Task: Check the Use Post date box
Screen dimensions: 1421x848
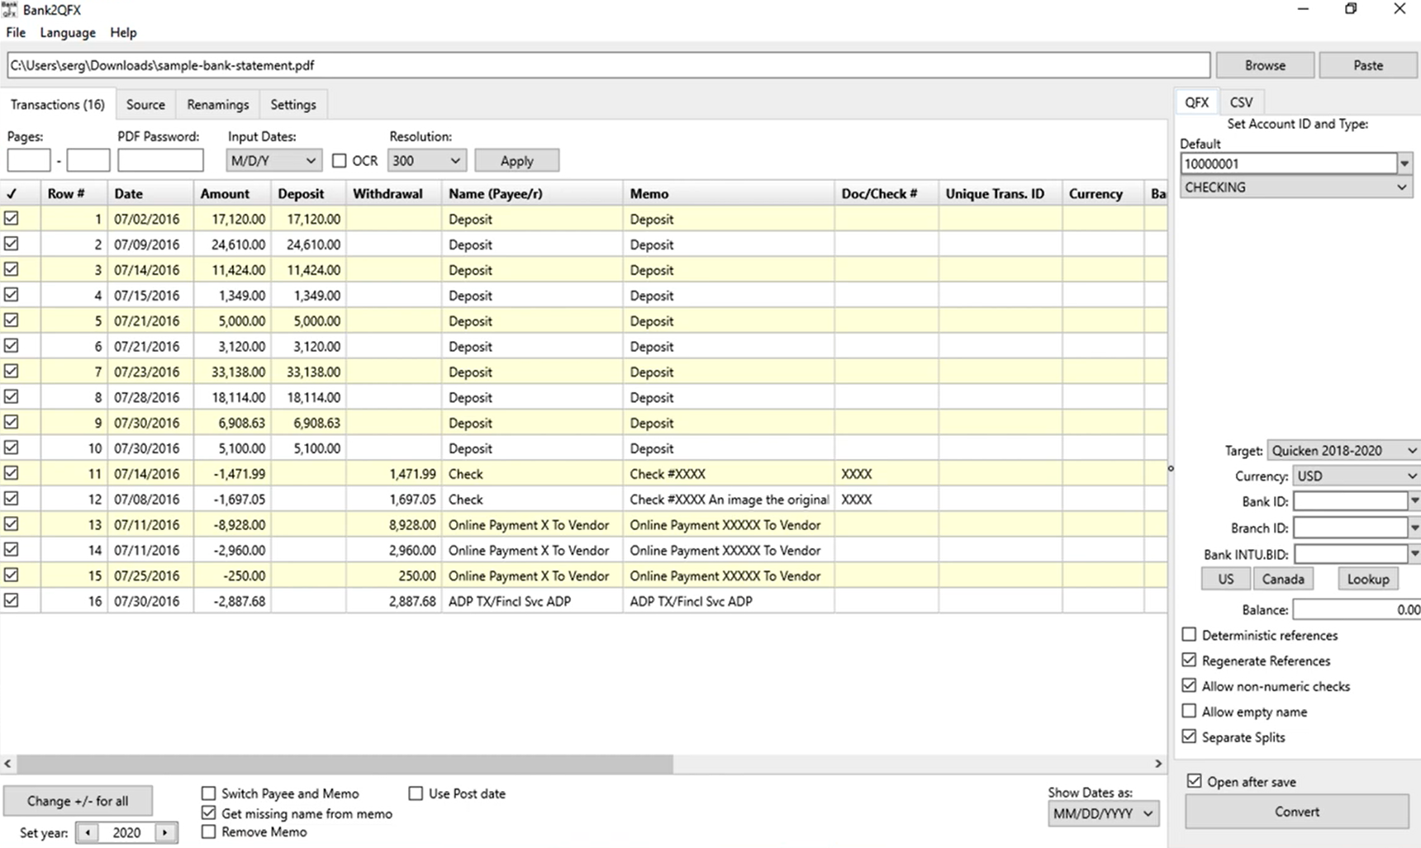Action: (416, 794)
